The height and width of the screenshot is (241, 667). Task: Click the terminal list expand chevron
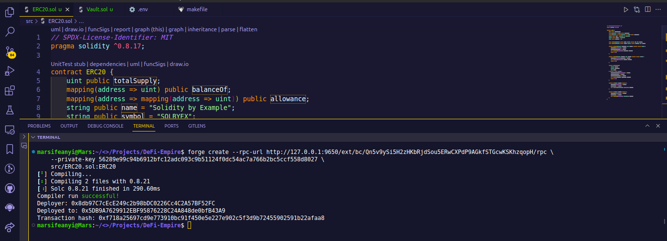24,137
